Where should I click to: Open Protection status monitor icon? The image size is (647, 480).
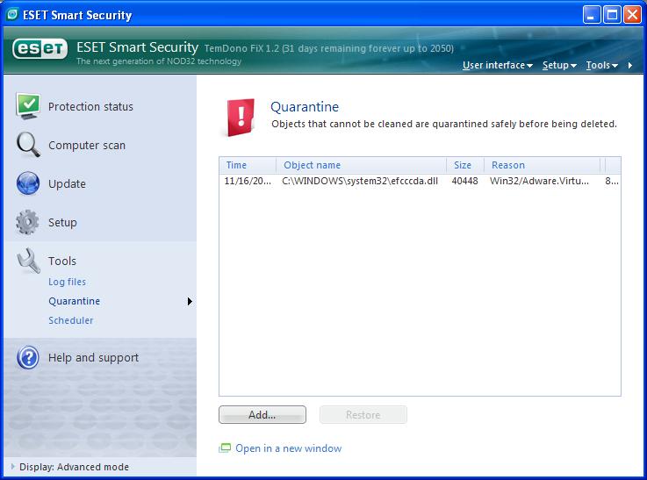(28, 106)
